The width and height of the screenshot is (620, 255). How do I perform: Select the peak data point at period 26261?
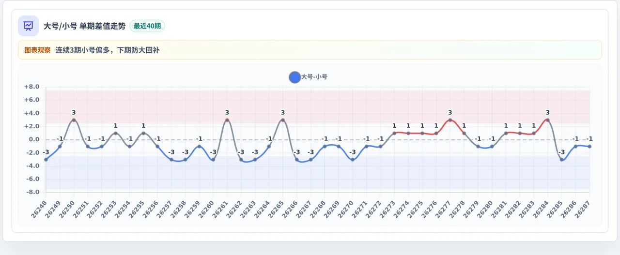227,120
